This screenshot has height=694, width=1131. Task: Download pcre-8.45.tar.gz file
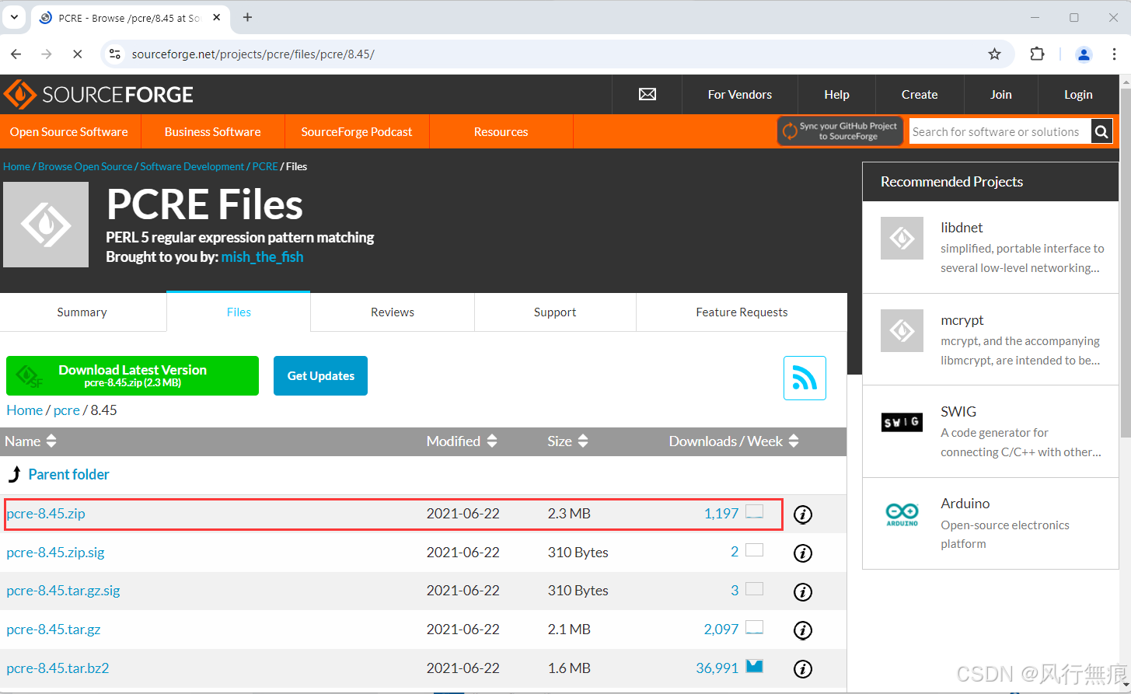(54, 629)
